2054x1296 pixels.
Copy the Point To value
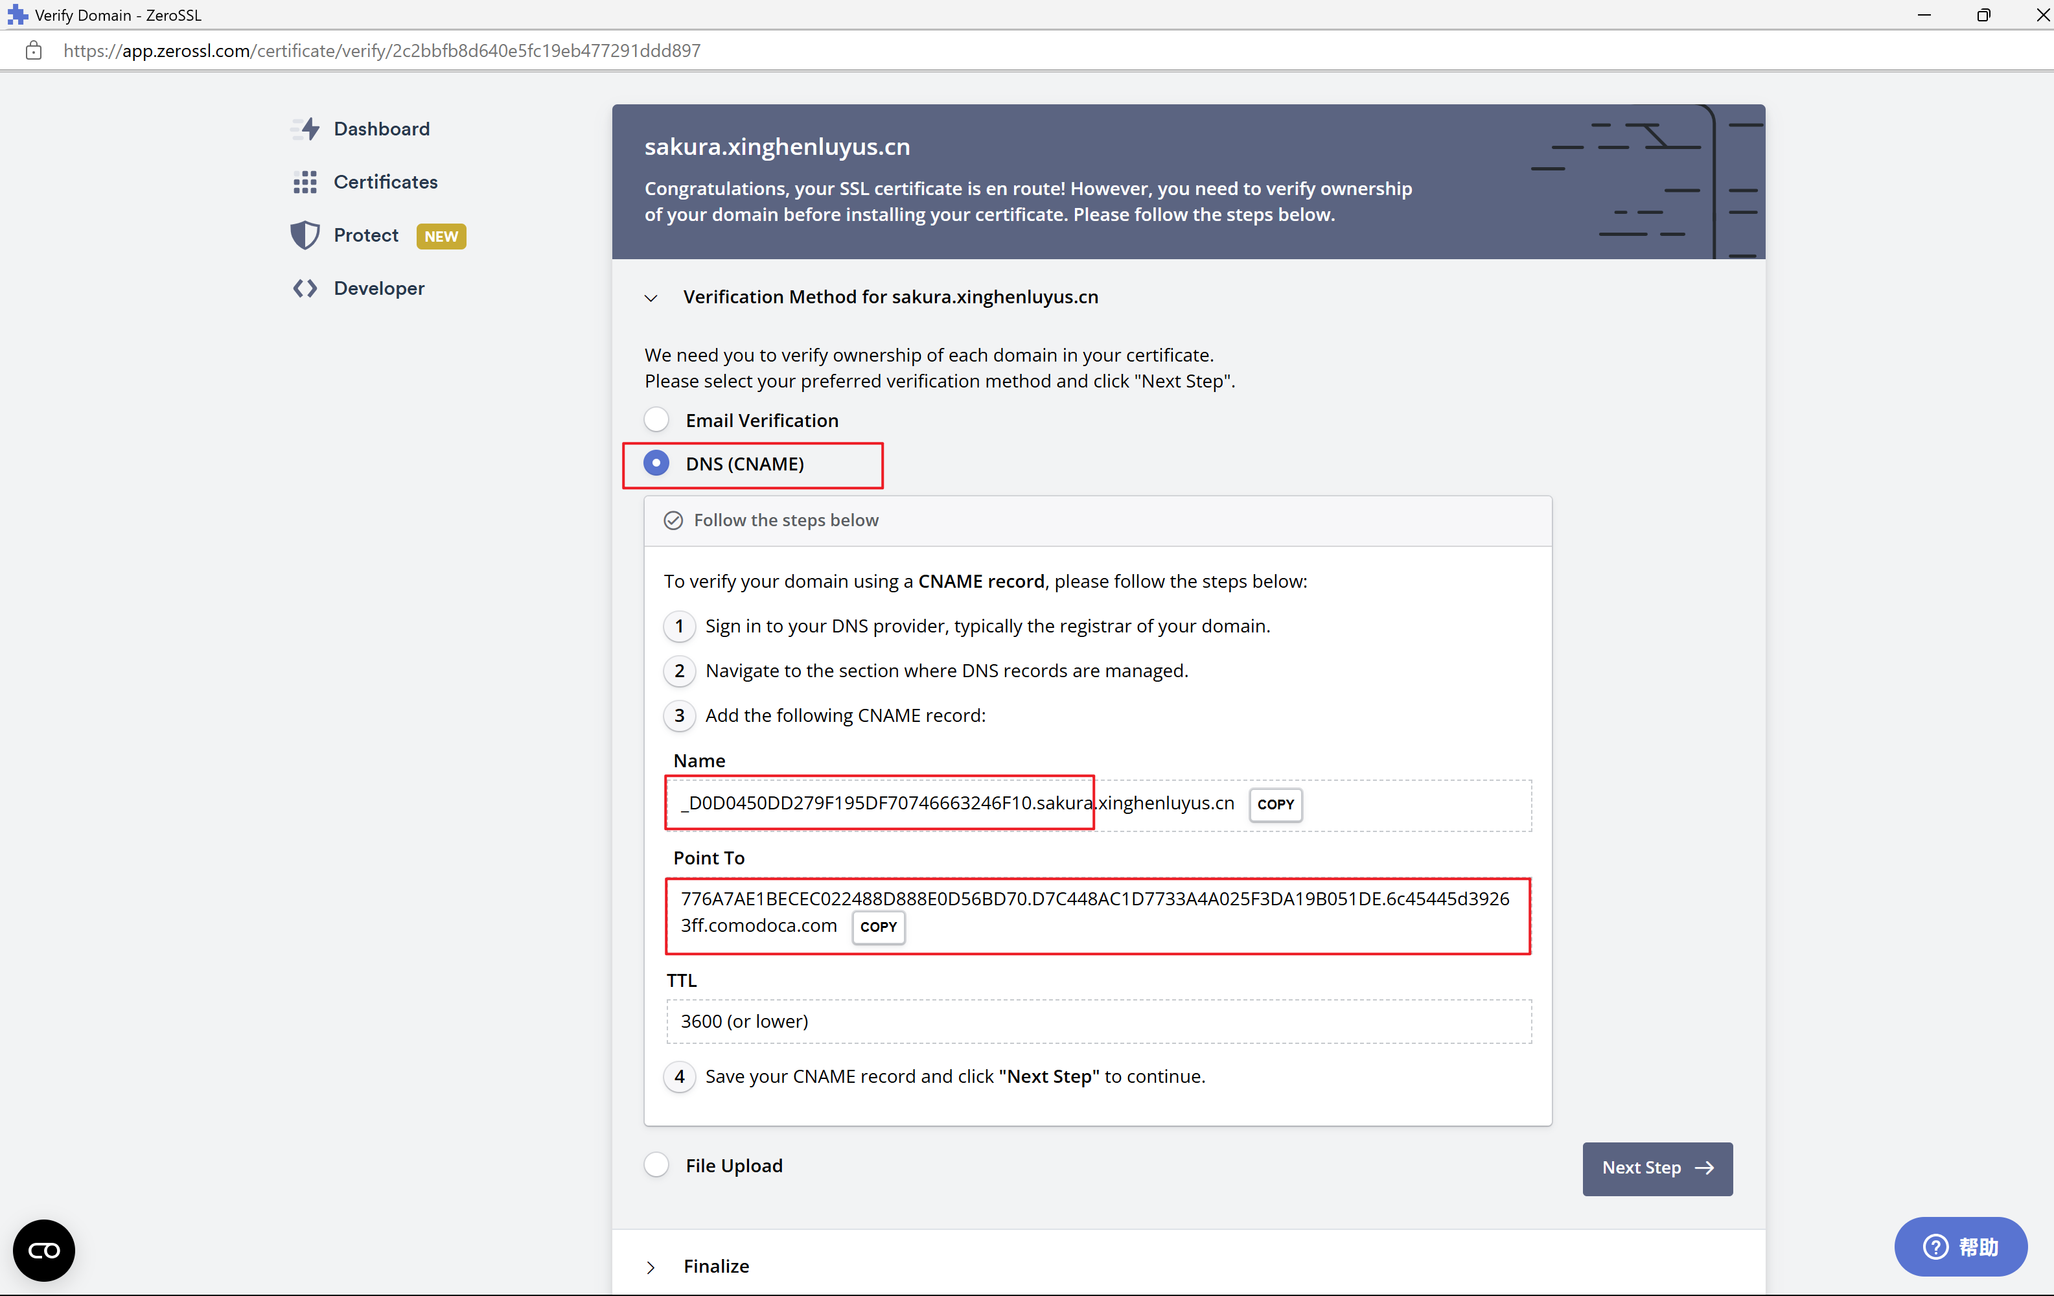point(878,927)
